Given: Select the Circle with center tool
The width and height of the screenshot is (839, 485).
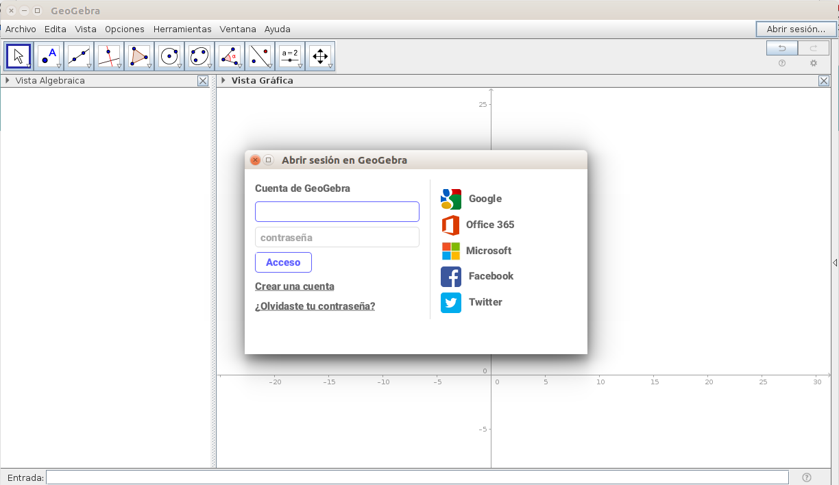Looking at the screenshot, I should (x=169, y=56).
